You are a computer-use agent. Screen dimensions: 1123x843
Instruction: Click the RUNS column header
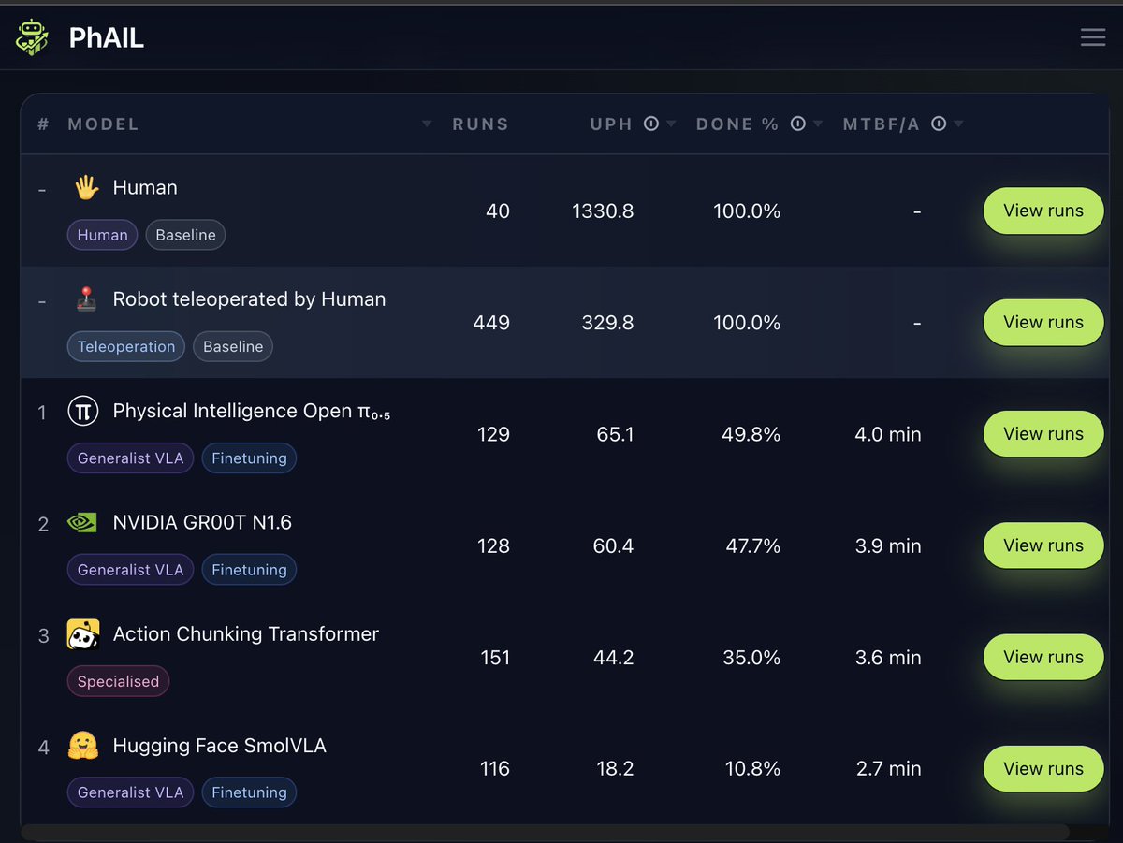481,124
